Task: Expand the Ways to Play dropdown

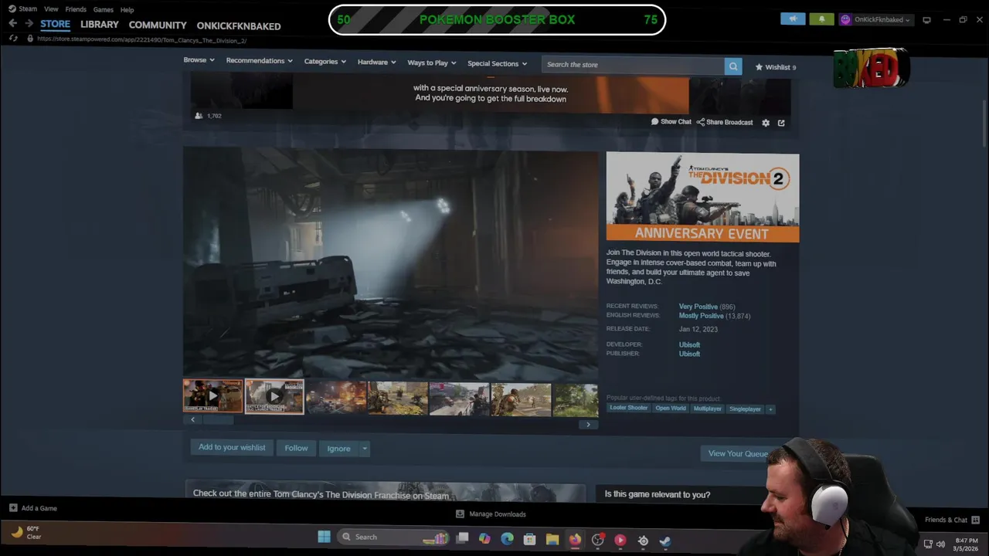Action: 431,63
